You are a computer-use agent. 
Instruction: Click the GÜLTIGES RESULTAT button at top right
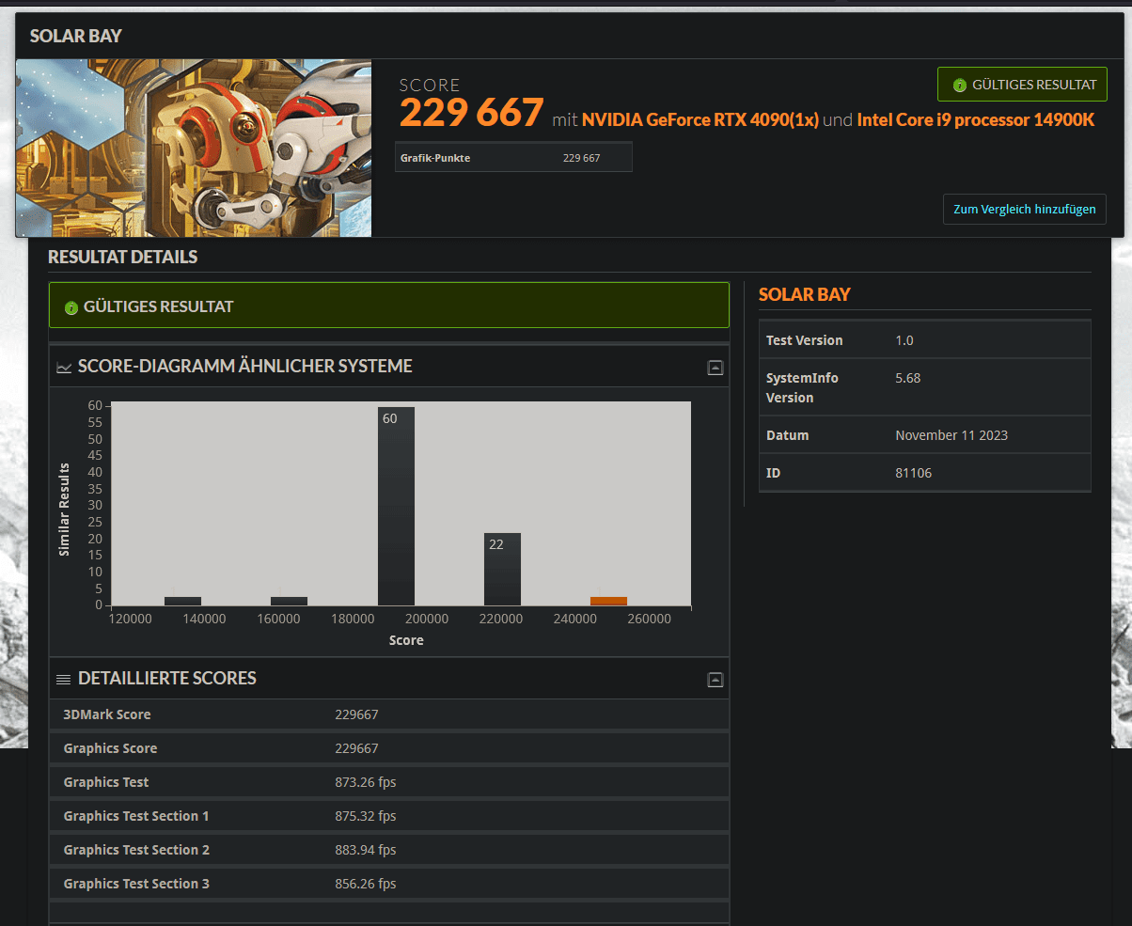(1022, 85)
